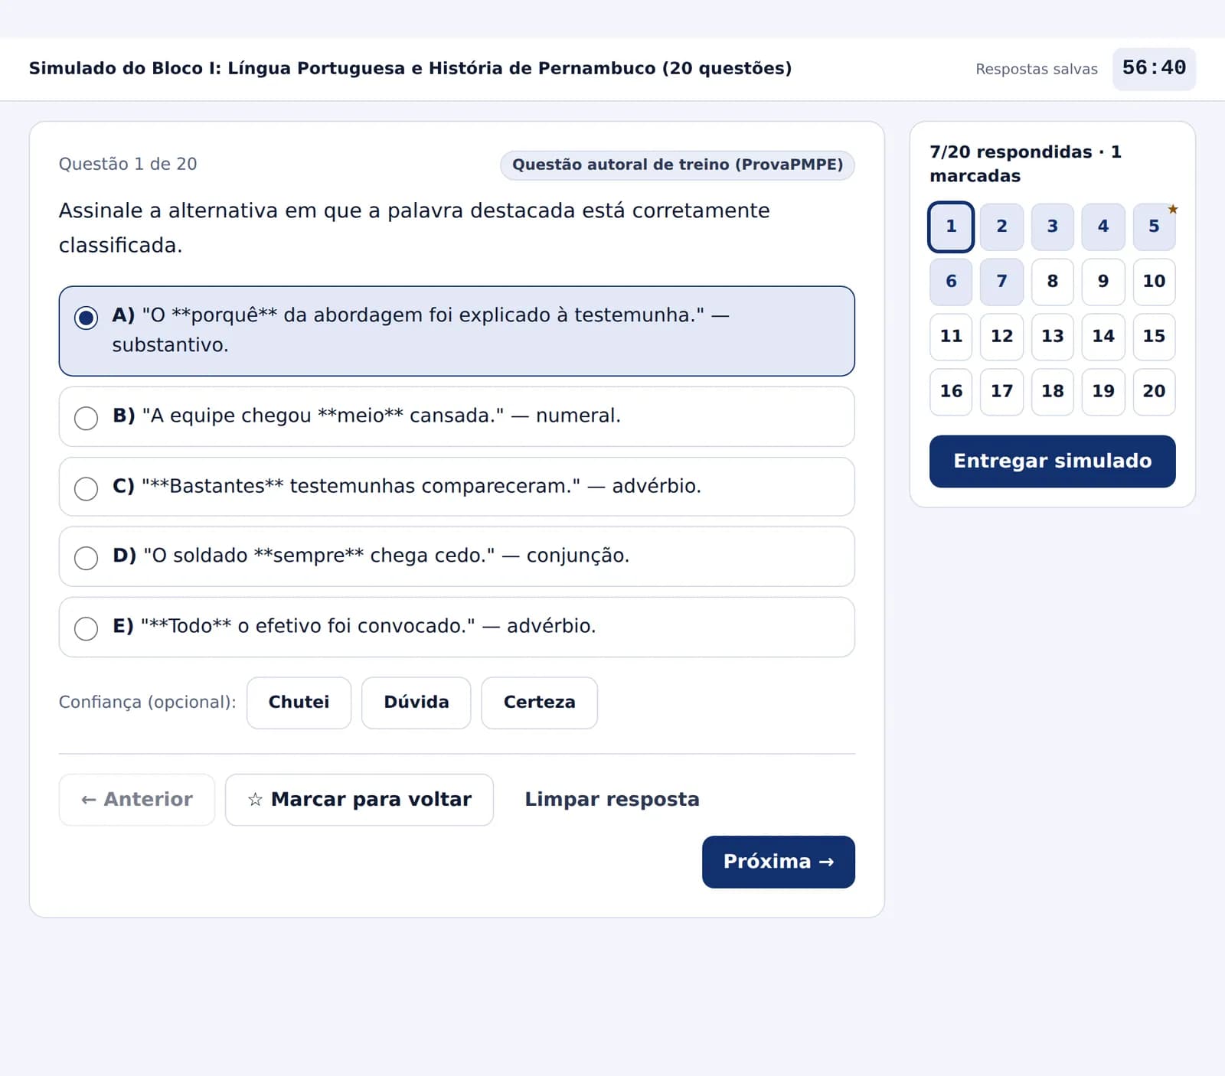1225x1076 pixels.
Task: Select question 12 in the grid
Action: click(1001, 337)
